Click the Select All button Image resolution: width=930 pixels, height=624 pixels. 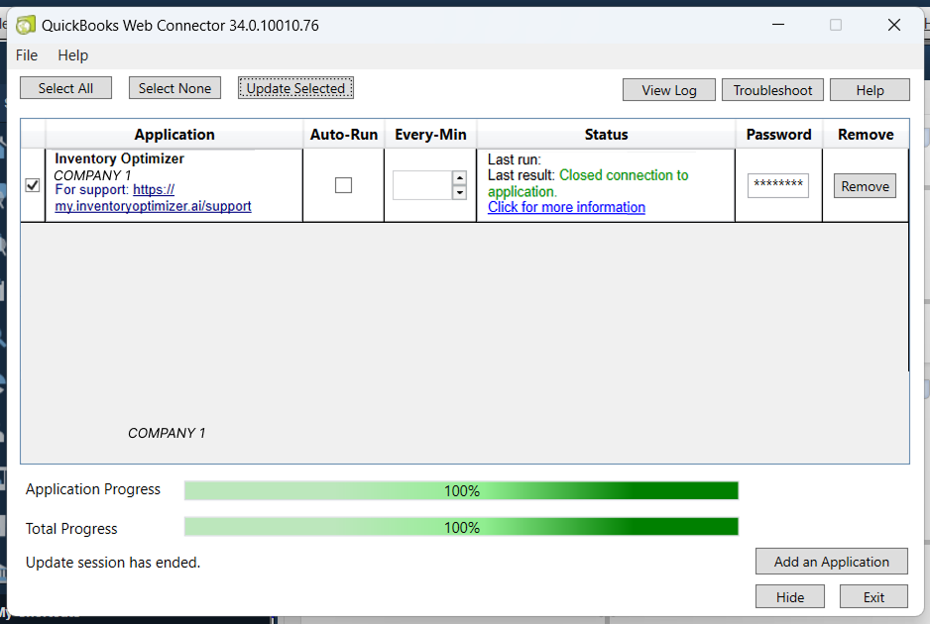pos(65,88)
